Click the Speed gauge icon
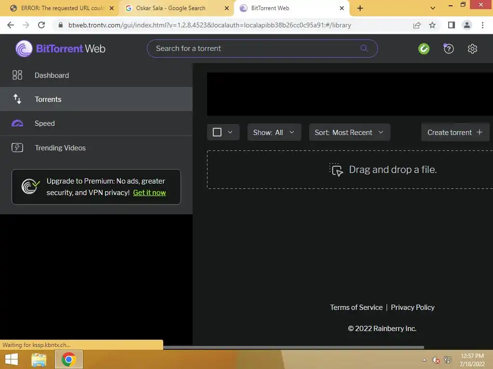 17,123
